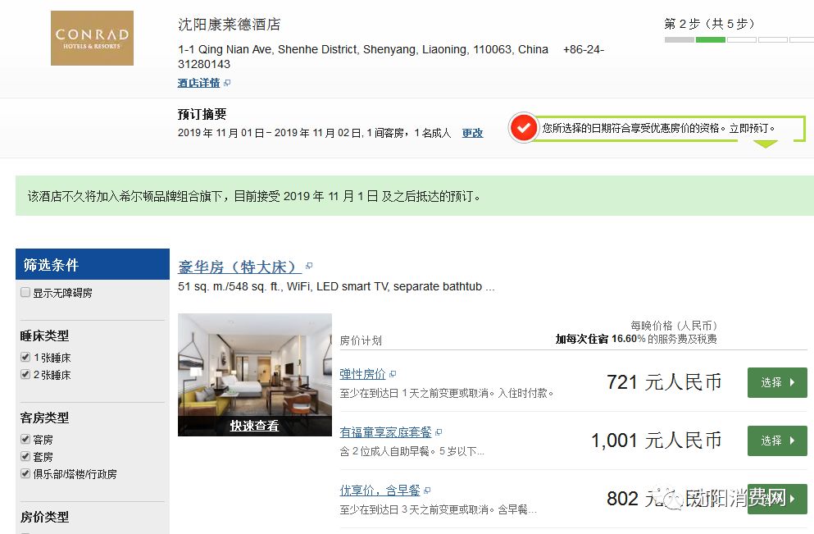This screenshot has width=814, height=534.
Task: Open the 酒店详情 hotel details link
Action: click(x=198, y=83)
